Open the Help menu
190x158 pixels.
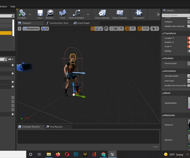pyautogui.click(x=13, y=7)
